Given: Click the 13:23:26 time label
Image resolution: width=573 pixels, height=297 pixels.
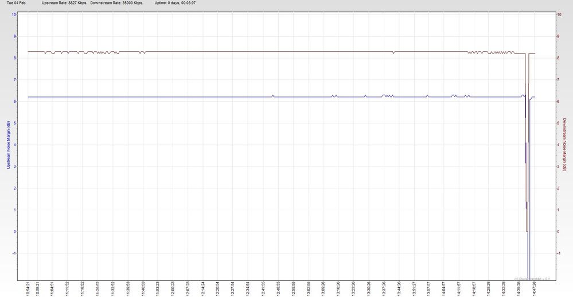Looking at the screenshot, I should (x=353, y=289).
